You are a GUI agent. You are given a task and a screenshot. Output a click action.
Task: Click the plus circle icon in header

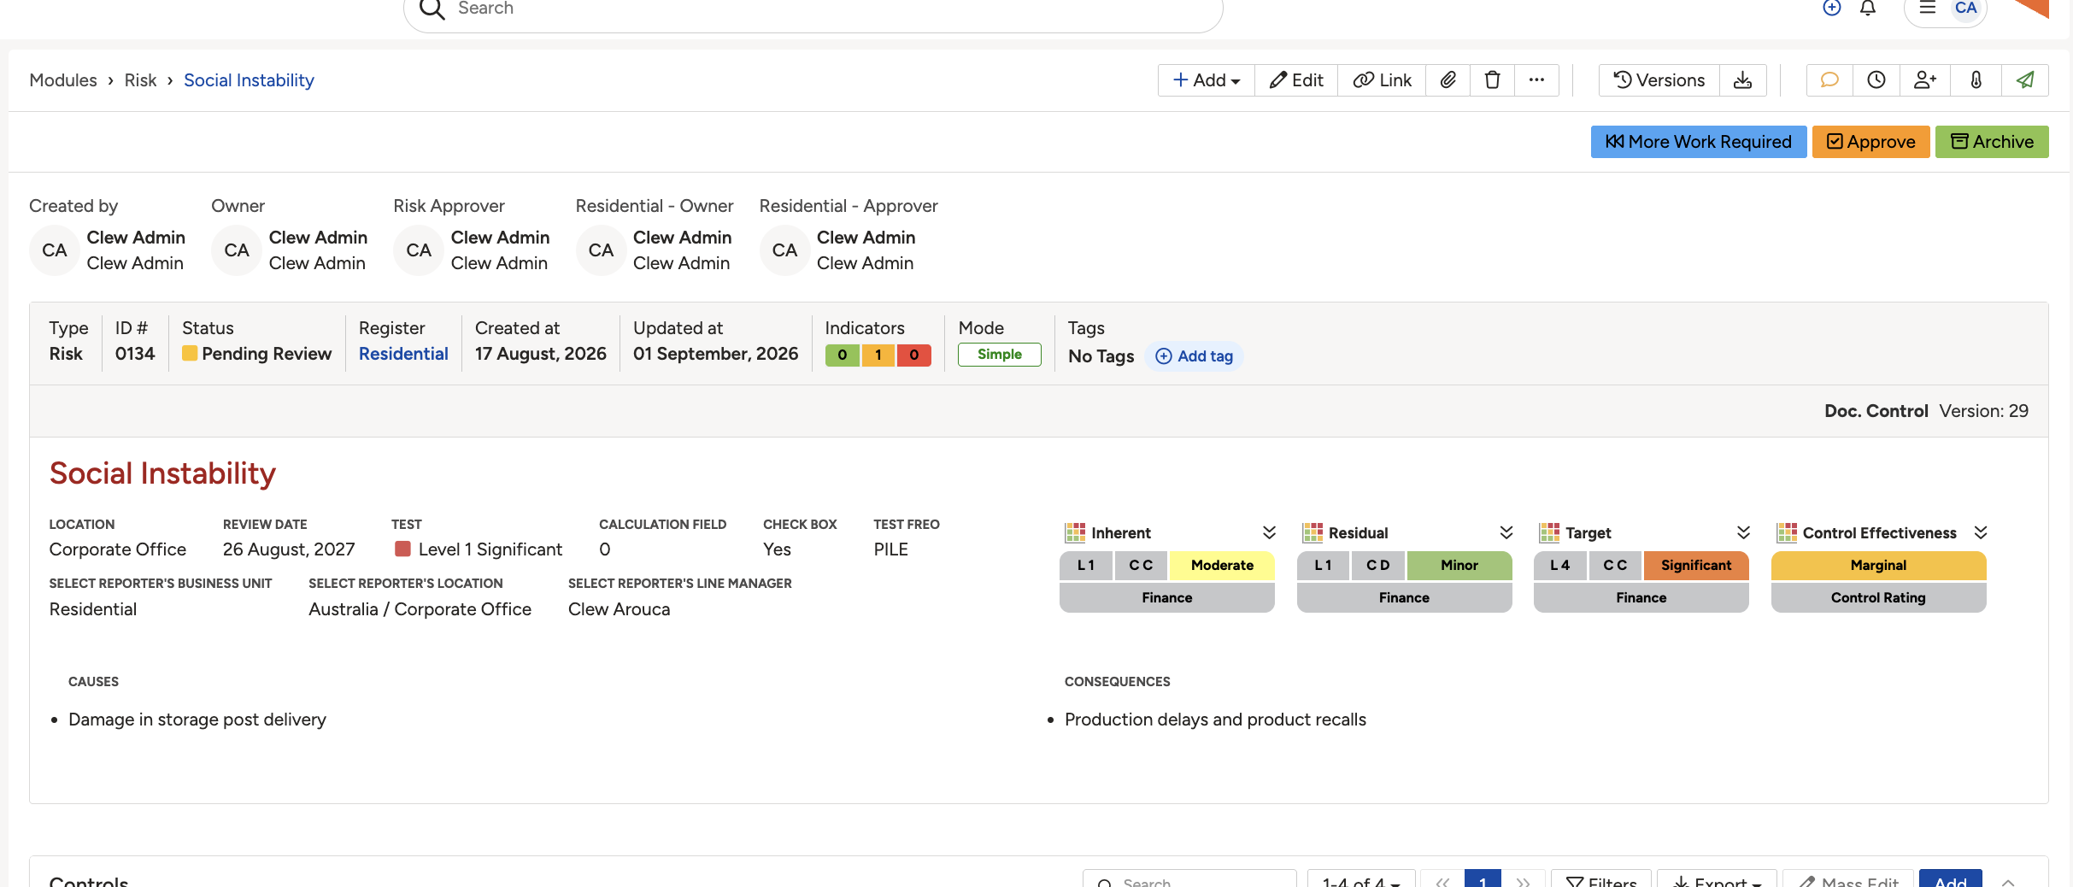pos(1832,8)
